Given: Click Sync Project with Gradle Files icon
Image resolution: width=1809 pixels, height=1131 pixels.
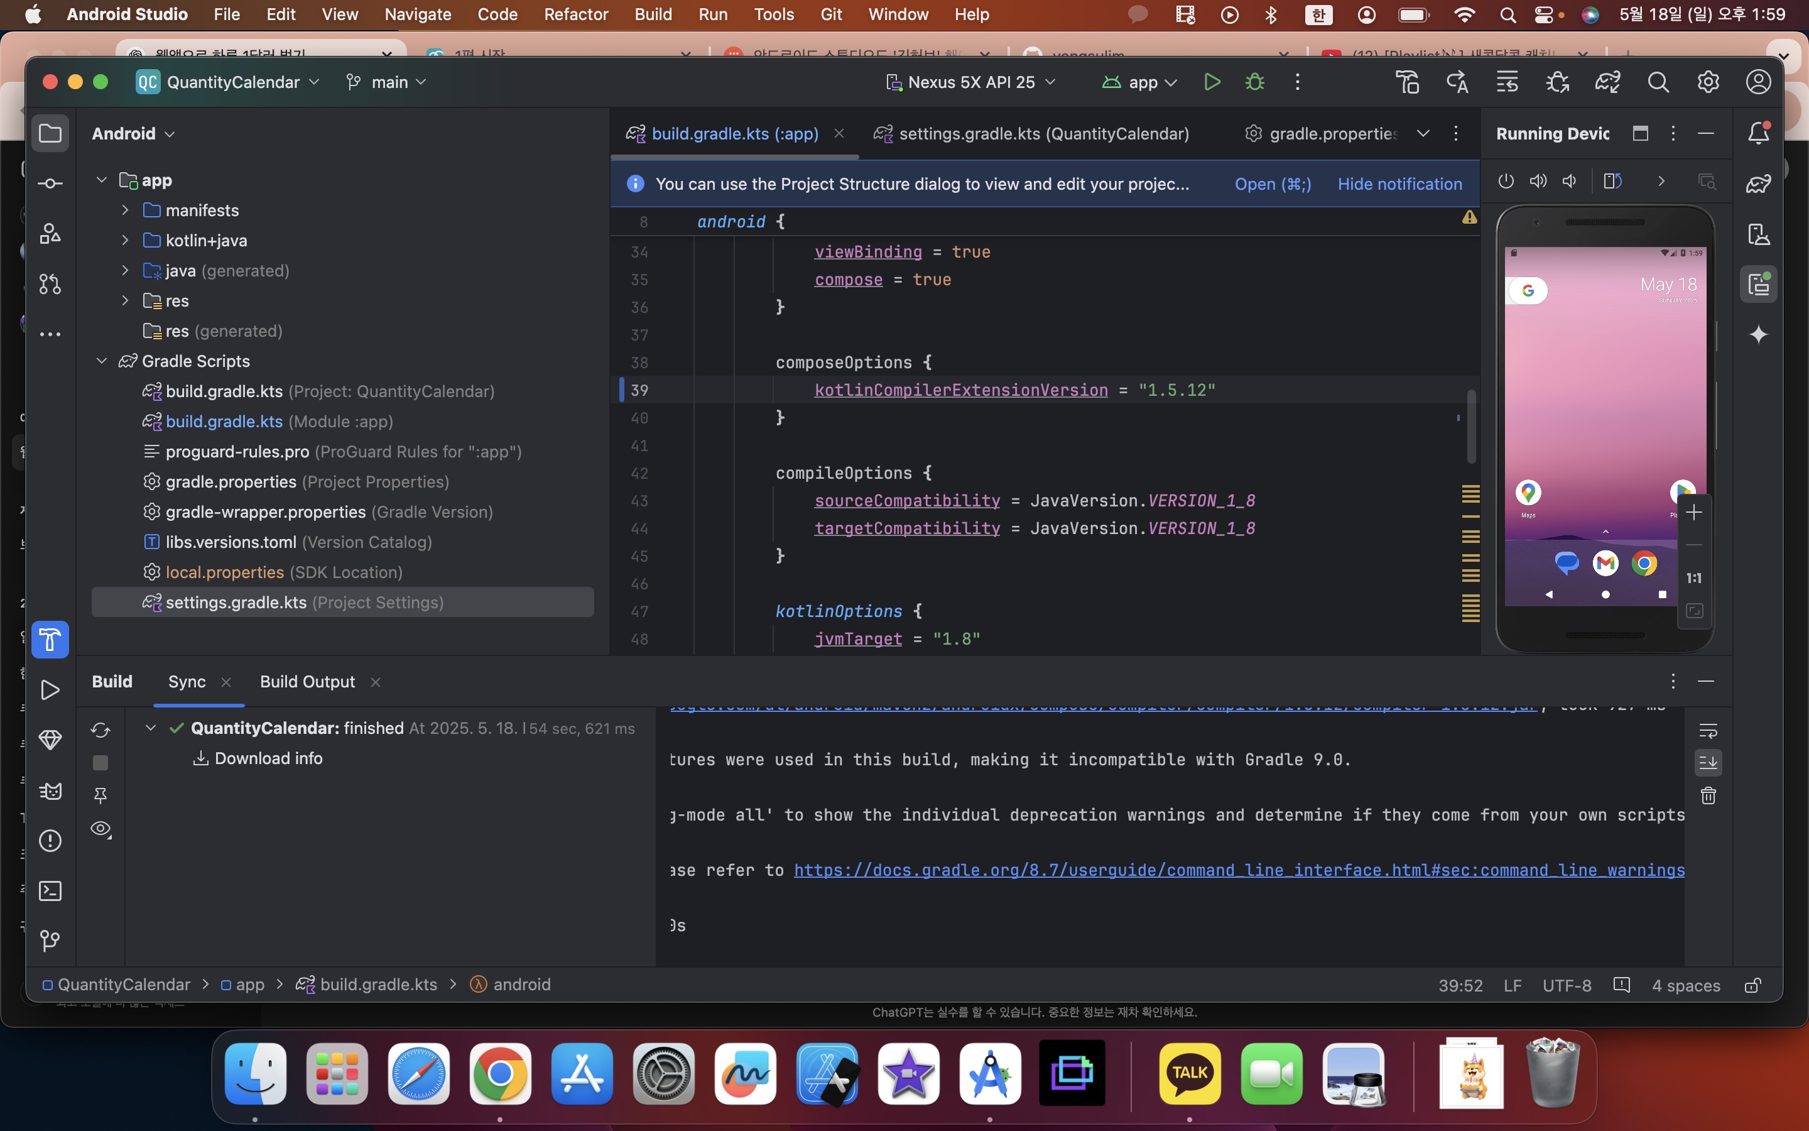Looking at the screenshot, I should 1607,82.
